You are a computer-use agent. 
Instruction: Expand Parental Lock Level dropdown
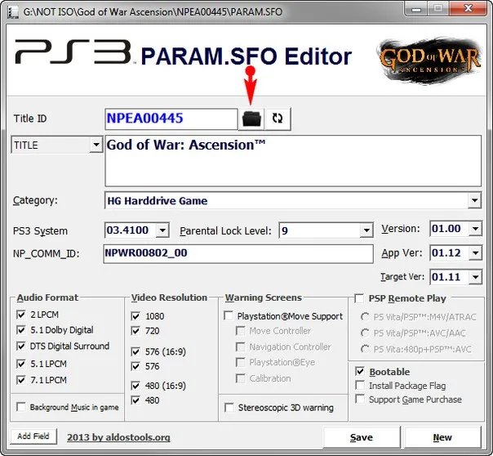366,230
